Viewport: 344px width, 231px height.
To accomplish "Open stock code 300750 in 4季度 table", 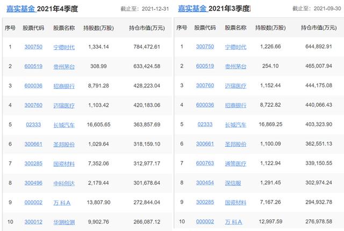I will (33, 47).
